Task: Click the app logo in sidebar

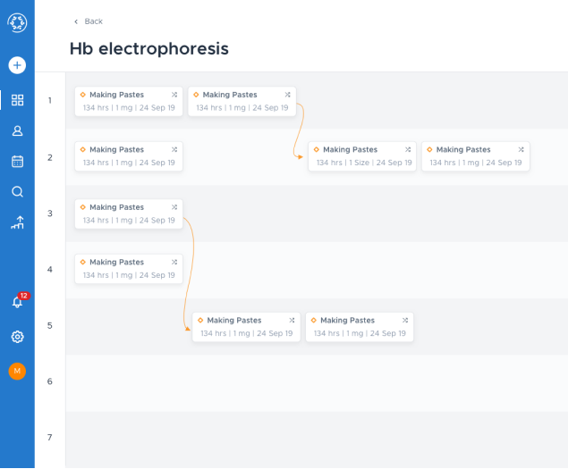Action: (17, 23)
